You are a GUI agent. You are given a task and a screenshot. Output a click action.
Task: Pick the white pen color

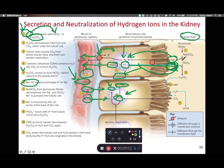click(129, 132)
